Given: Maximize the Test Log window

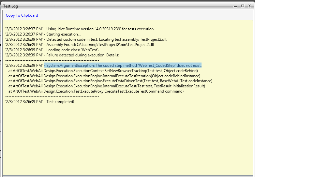Looking at the screenshot, I should click(242, 6).
